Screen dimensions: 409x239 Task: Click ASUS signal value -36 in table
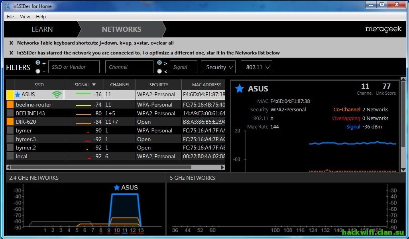(x=97, y=95)
